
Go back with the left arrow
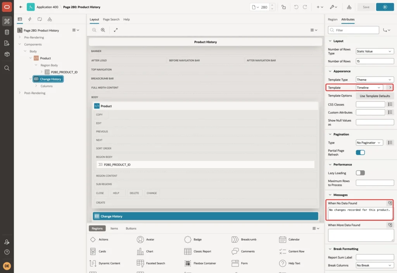pyautogui.click(x=21, y=7)
